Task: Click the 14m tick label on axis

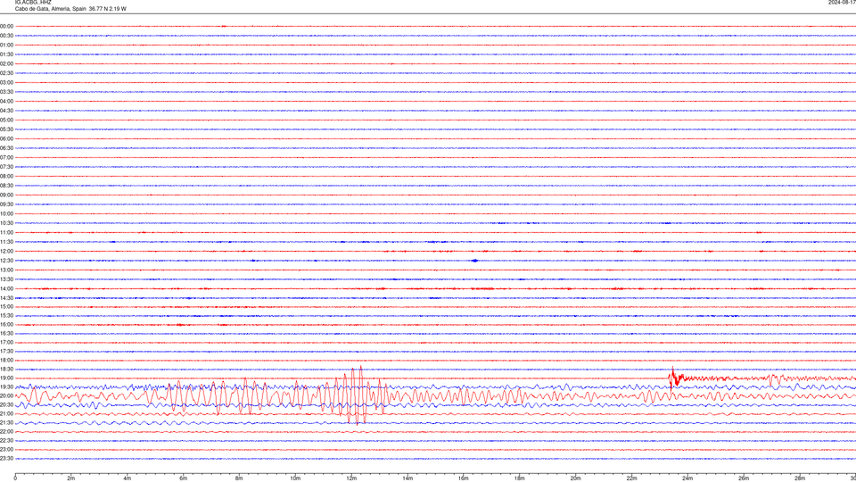Action: [407, 478]
